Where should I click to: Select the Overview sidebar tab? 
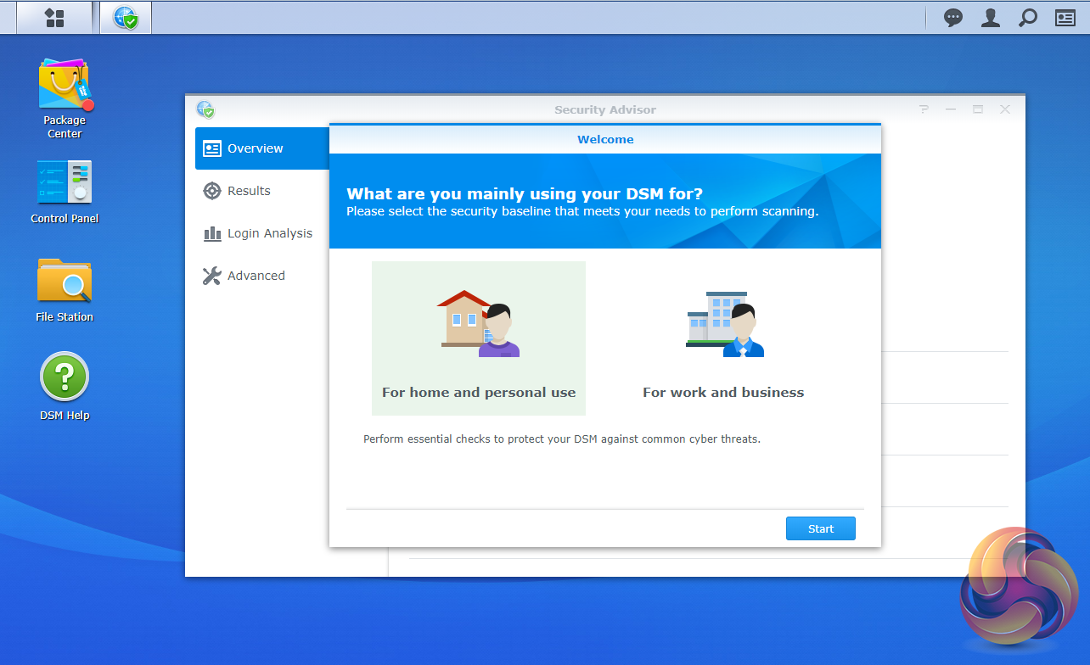click(262, 148)
